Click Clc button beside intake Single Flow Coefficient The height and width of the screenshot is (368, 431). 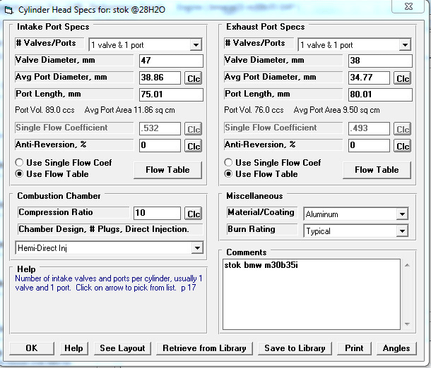(x=193, y=129)
